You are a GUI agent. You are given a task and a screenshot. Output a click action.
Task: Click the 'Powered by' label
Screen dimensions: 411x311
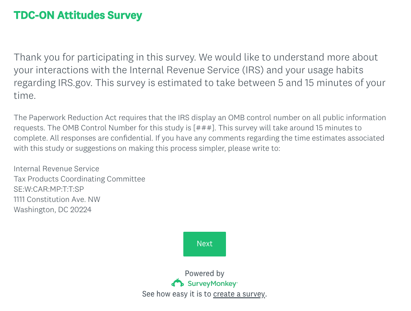204,274
